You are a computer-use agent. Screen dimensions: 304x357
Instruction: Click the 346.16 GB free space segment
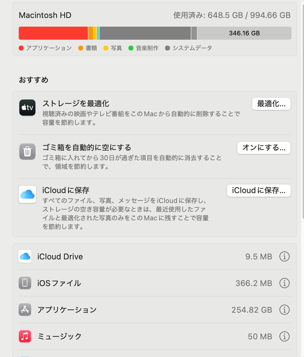[244, 33]
